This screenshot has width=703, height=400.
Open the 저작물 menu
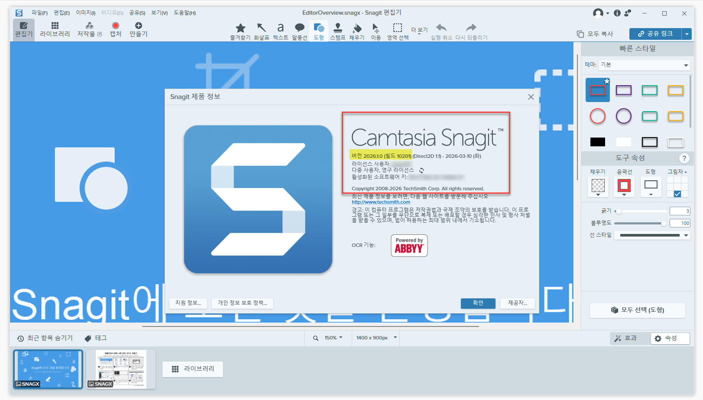[89, 29]
